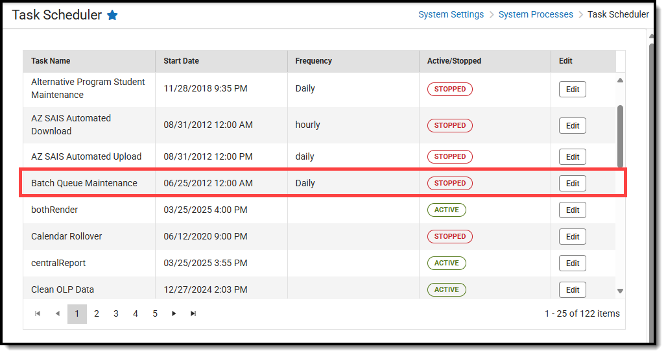Viewport: 666px width, 355px height.
Task: Edit the Clean OLP Data task
Action: point(572,290)
